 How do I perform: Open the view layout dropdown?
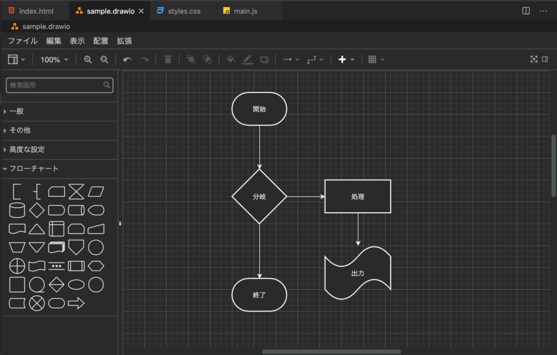(x=17, y=59)
